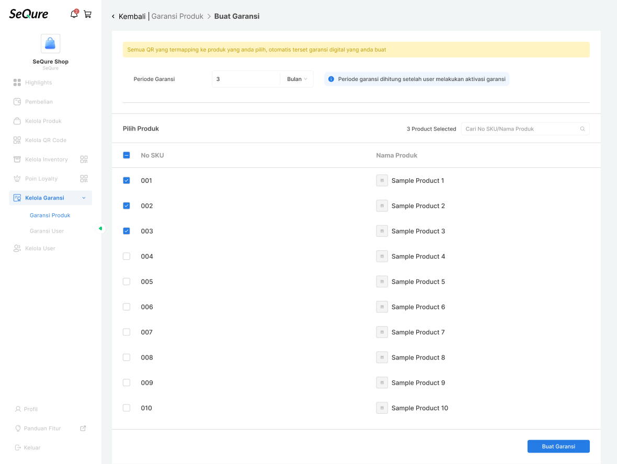
Task: Click the Kelola Garansi certificate icon
Action: point(17,198)
